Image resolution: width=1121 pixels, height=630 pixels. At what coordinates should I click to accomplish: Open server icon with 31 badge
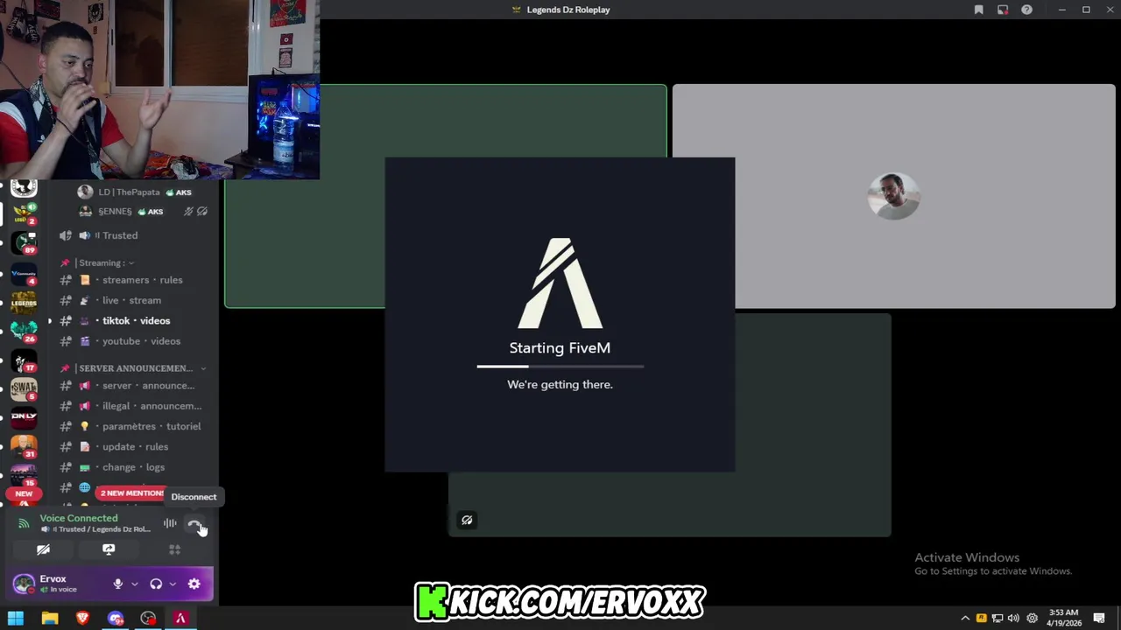(24, 446)
